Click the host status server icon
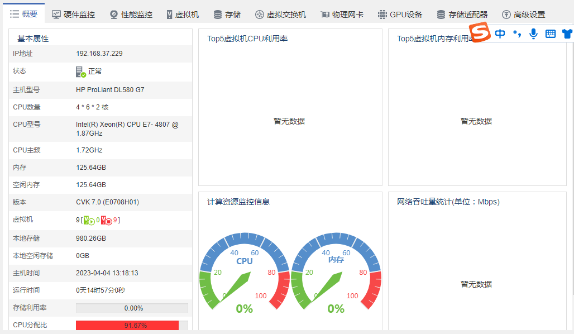574x334 pixels. point(80,72)
